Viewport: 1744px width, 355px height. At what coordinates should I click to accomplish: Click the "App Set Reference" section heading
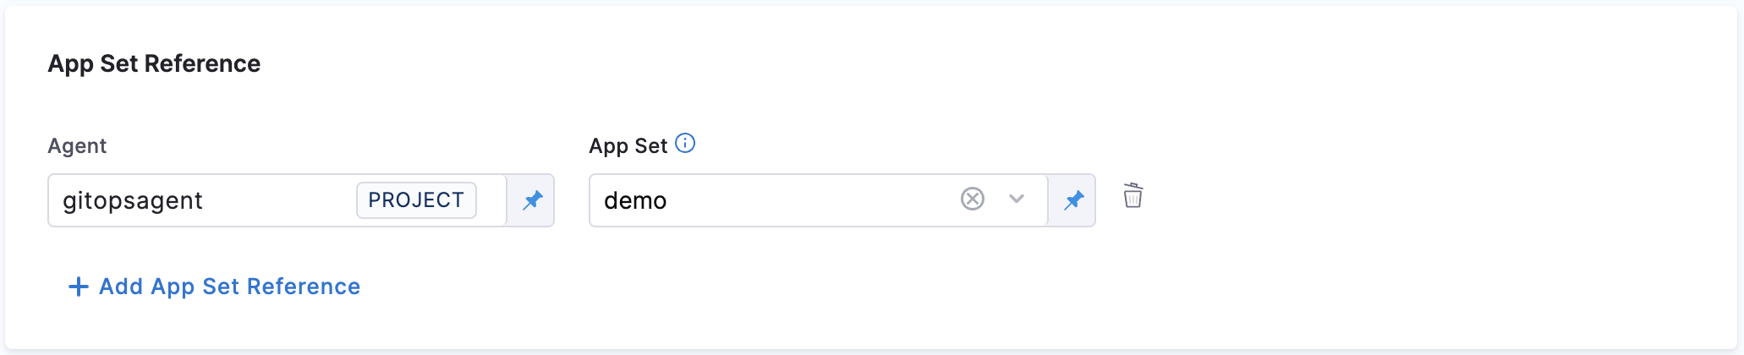pyautogui.click(x=154, y=63)
